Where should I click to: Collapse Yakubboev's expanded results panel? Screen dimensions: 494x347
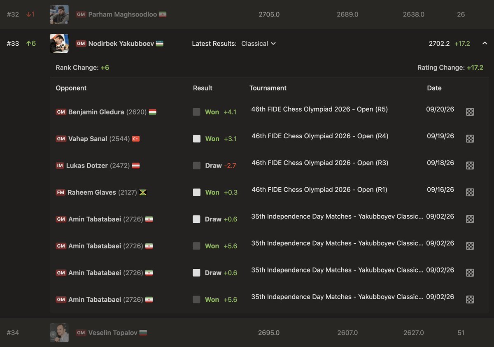[x=485, y=43]
